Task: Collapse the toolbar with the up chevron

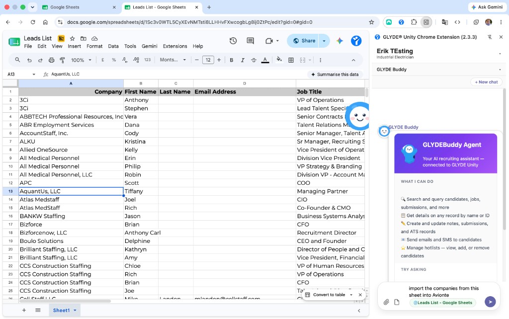Action: [x=353, y=60]
